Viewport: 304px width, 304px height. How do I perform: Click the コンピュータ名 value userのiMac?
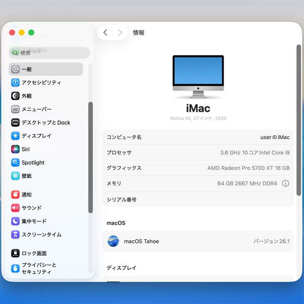point(275,137)
